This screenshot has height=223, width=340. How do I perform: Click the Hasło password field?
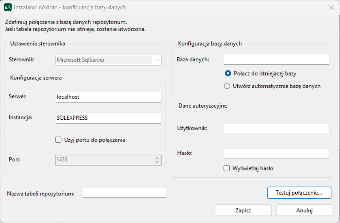pos(276,153)
